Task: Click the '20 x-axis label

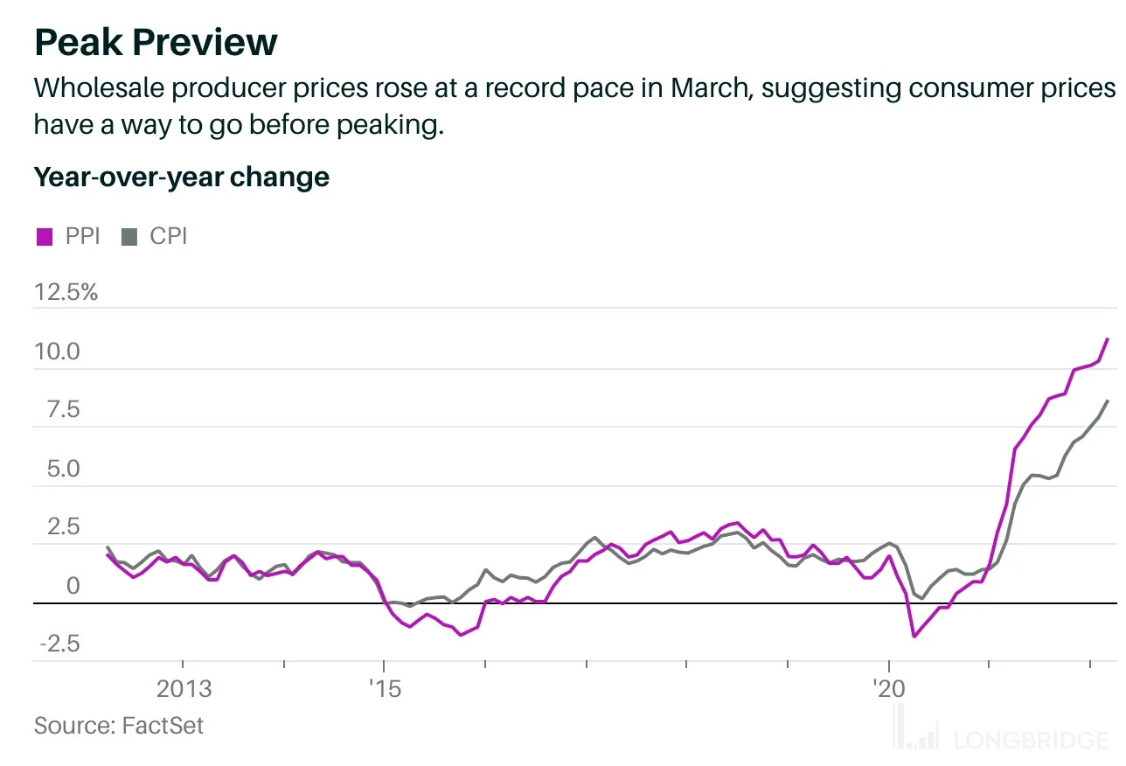Action: (x=888, y=690)
